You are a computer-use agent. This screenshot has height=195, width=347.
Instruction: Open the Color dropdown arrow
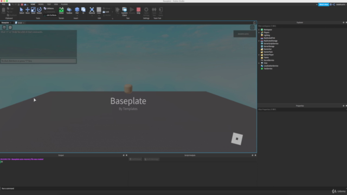pyautogui.click(x=99, y=16)
